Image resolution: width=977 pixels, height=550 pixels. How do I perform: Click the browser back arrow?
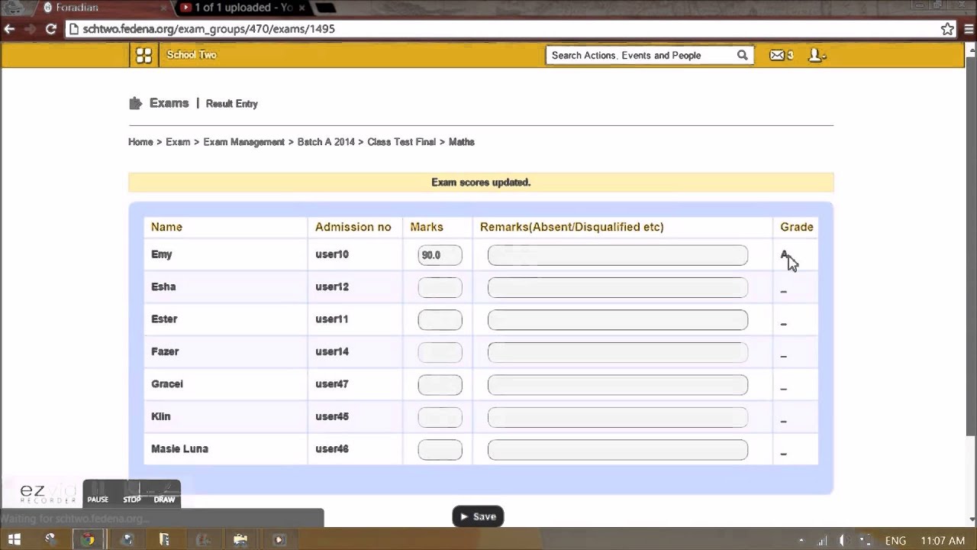coord(9,29)
